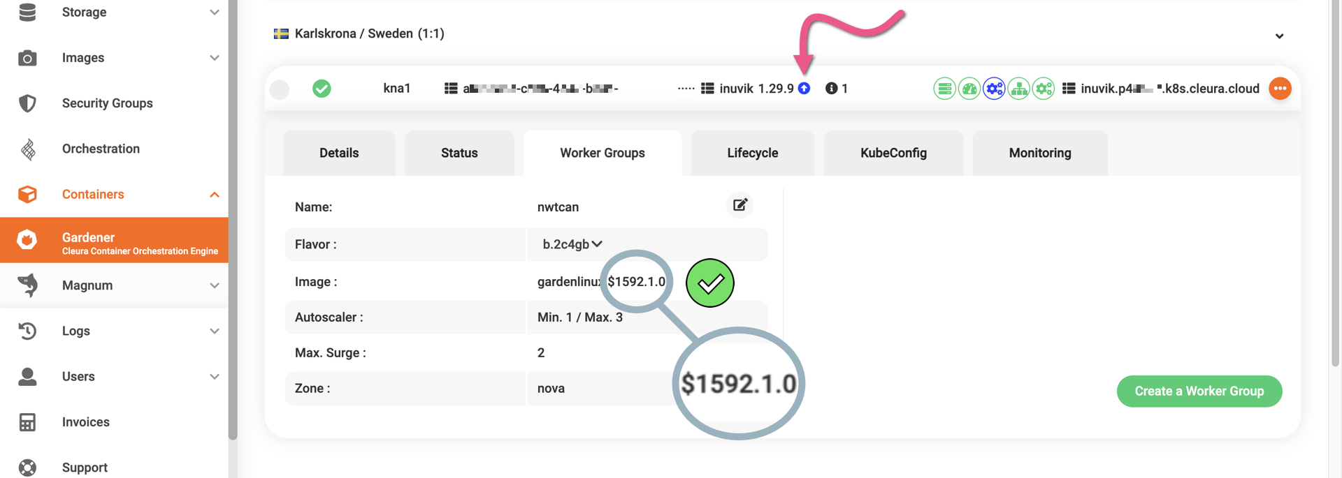Switch to the Lifecycle tab
Image resolution: width=1342 pixels, height=478 pixels.
[752, 153]
